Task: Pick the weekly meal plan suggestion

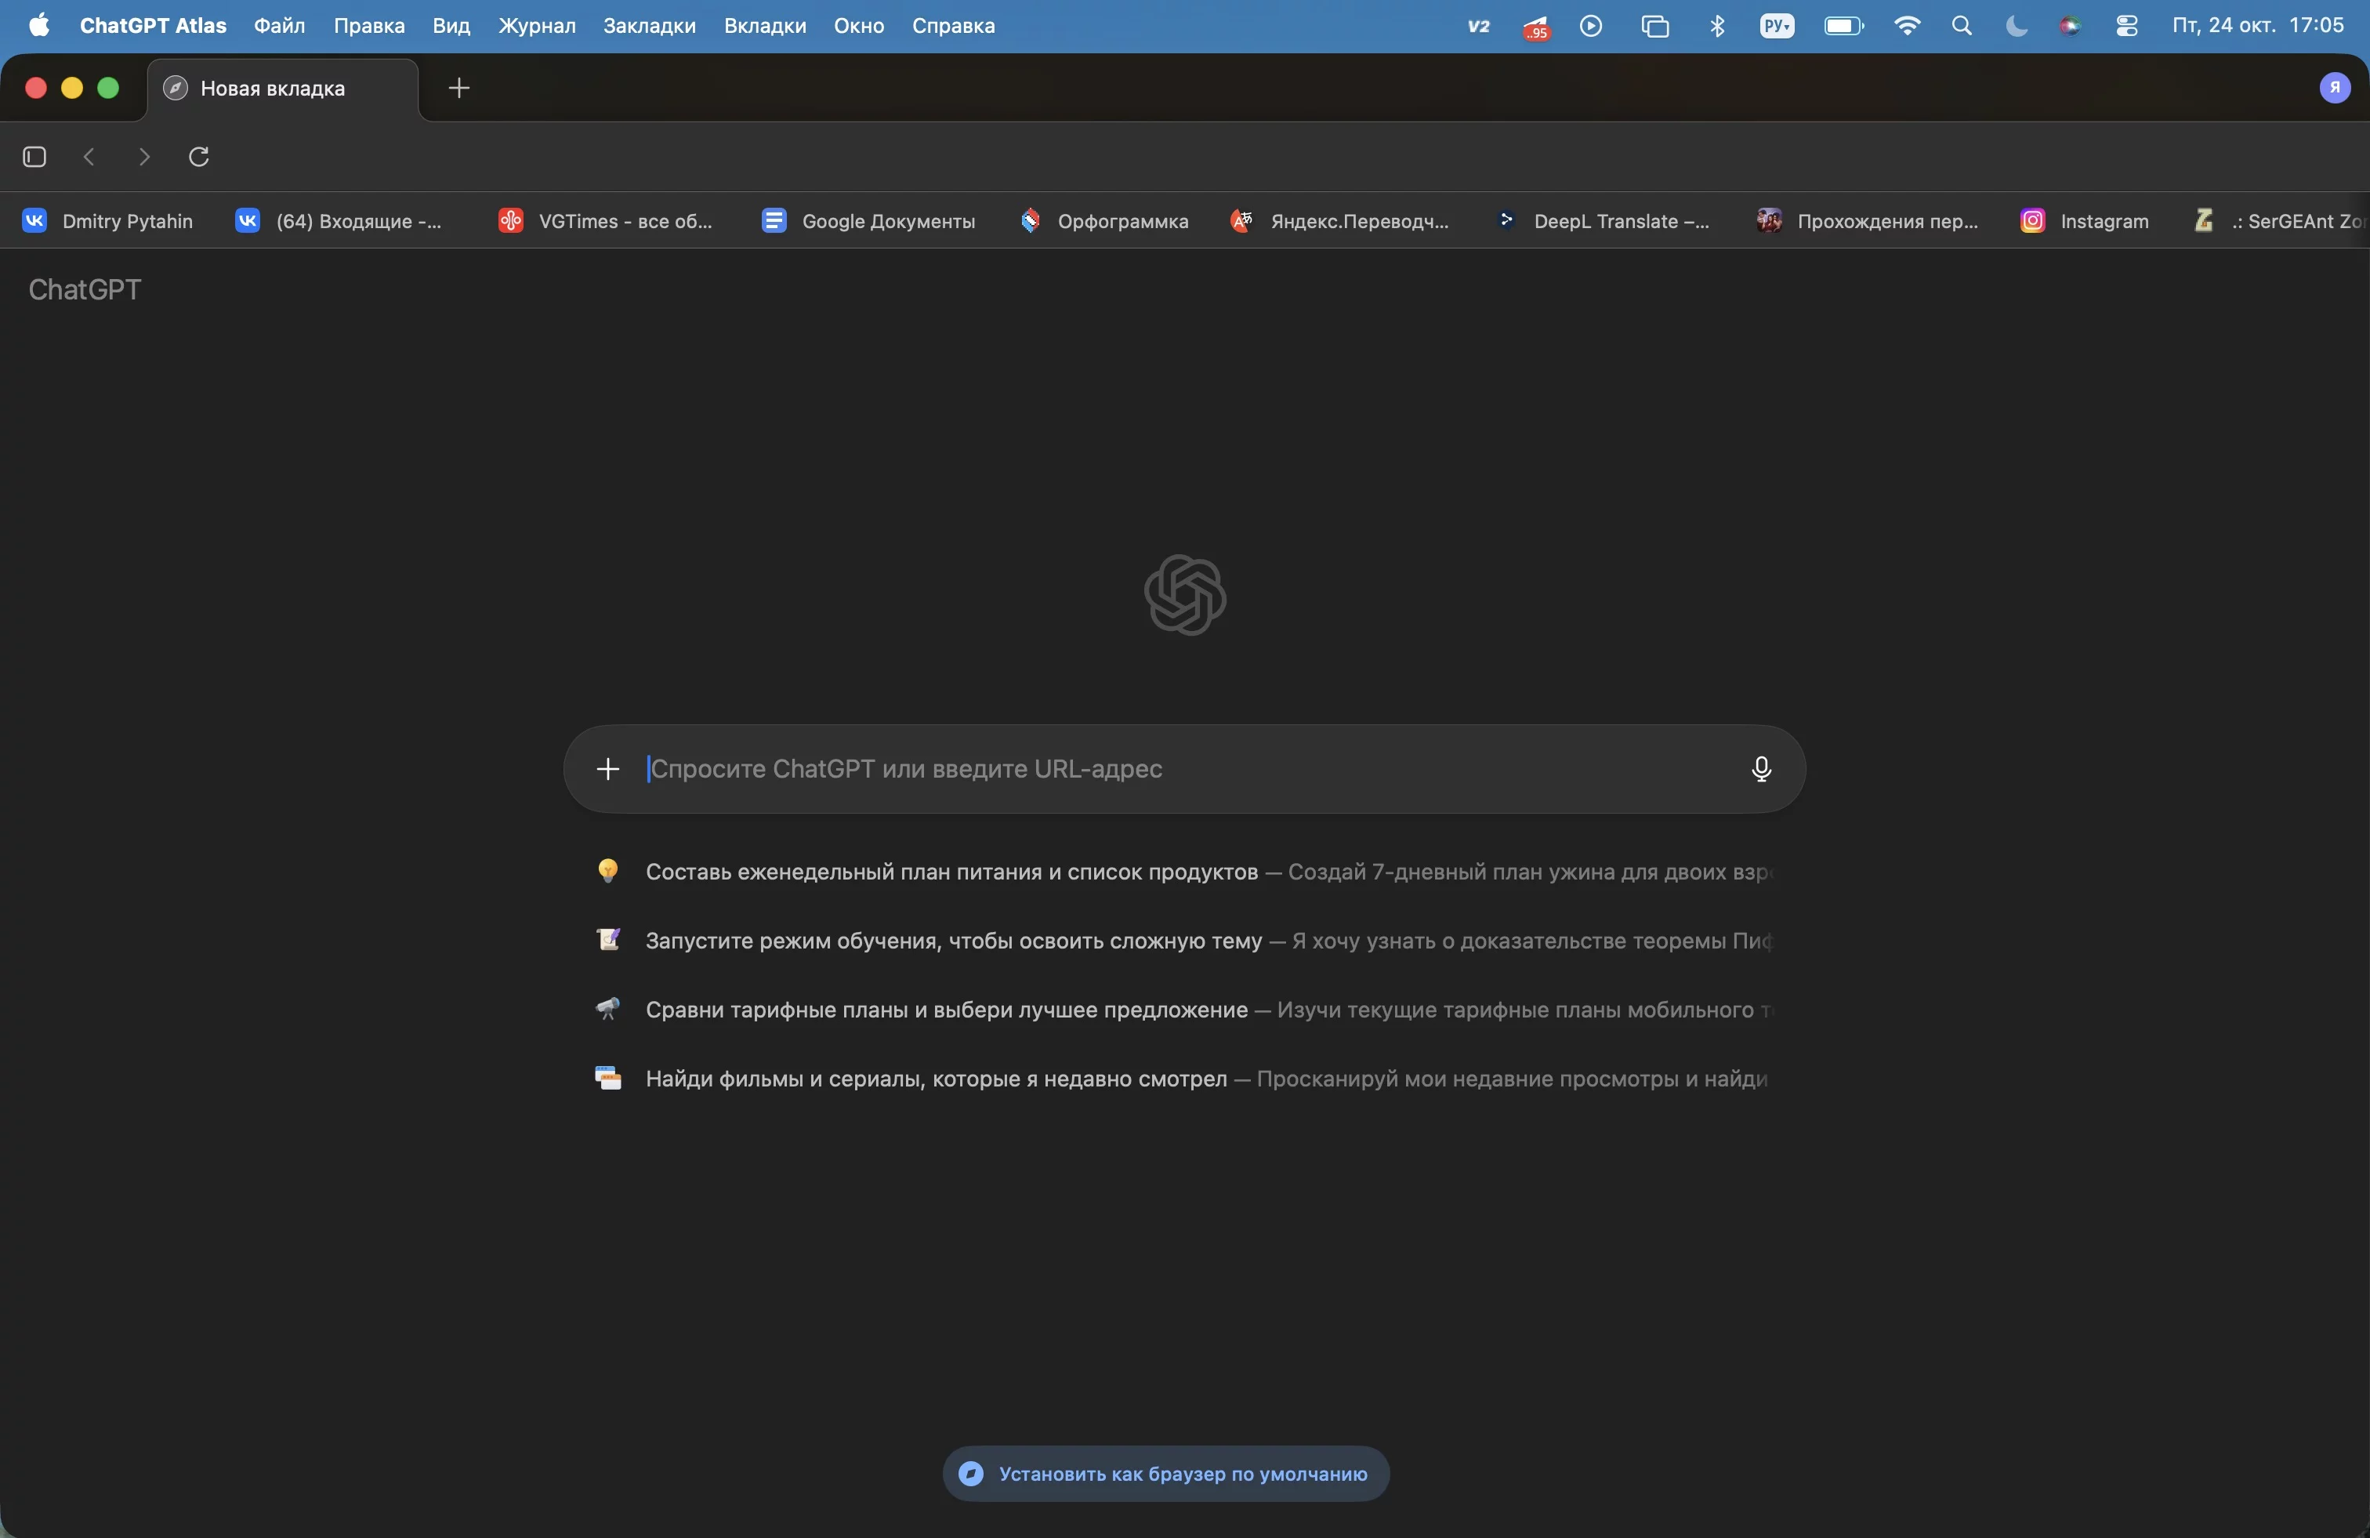Action: point(951,872)
